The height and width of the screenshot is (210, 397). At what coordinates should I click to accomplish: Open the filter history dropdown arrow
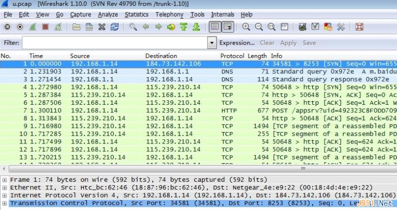click(x=212, y=43)
